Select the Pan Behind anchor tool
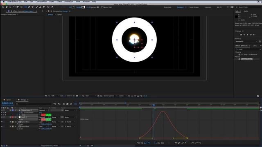The image size is (262, 147). click(x=21, y=7)
